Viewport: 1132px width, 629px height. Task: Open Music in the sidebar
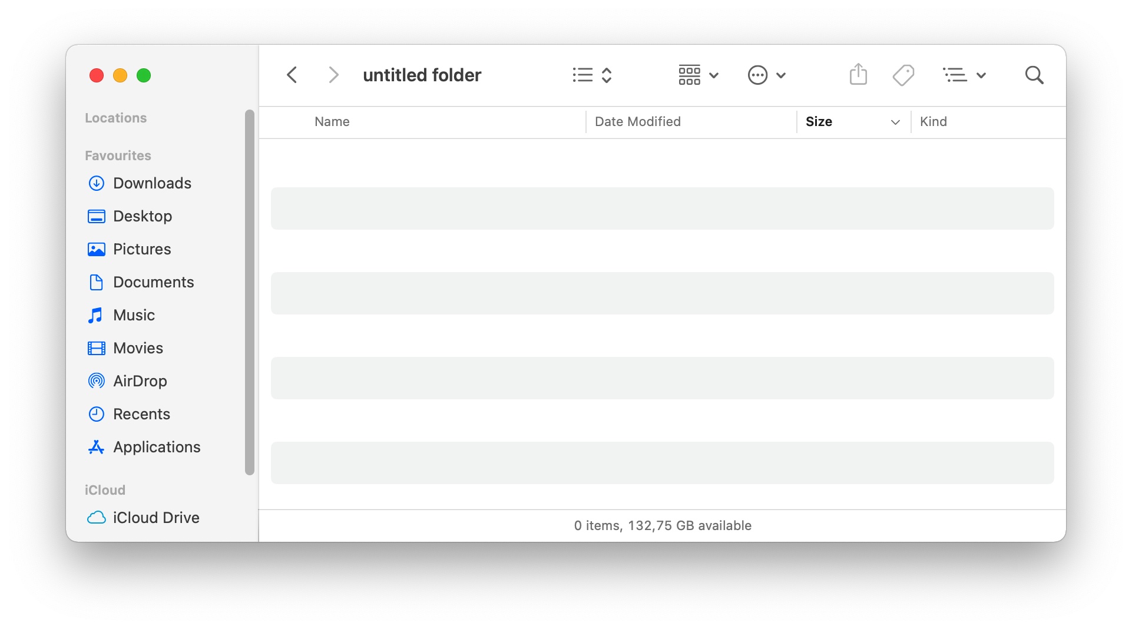[x=134, y=315]
